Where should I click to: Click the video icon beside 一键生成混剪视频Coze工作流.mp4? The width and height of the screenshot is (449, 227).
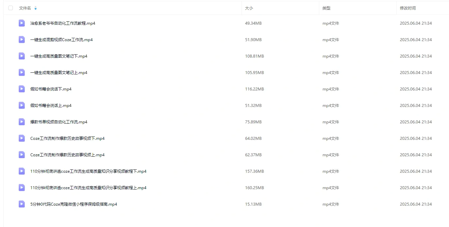[22, 40]
